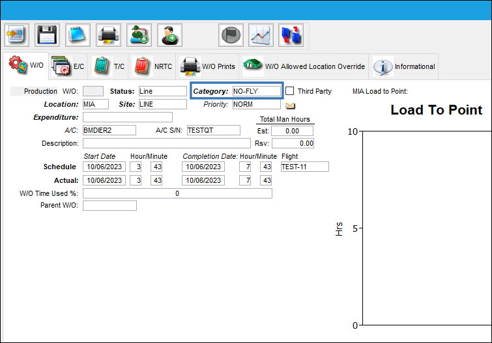Click the add mechanic worker icon
This screenshot has width=492, height=343.
[x=139, y=34]
